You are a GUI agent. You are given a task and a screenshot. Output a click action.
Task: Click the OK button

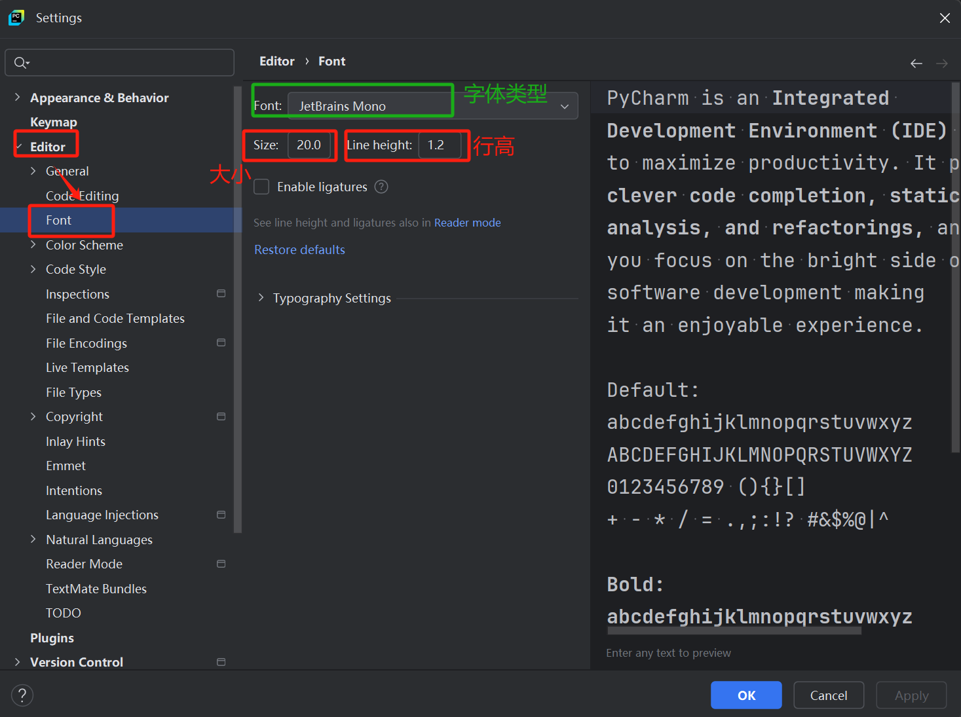click(746, 695)
